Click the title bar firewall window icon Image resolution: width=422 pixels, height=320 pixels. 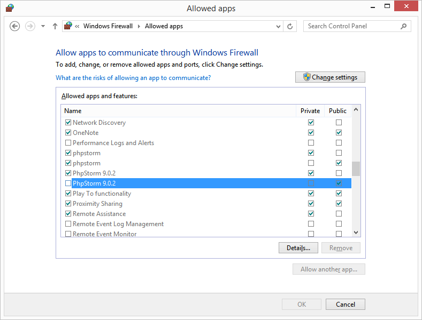pyautogui.click(x=10, y=8)
